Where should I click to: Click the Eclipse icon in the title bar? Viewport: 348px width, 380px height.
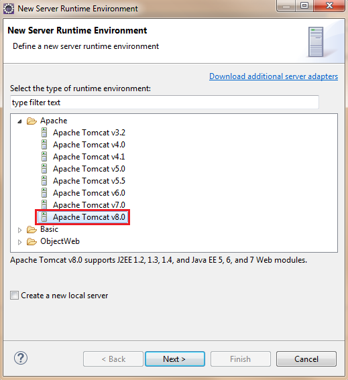click(x=9, y=9)
